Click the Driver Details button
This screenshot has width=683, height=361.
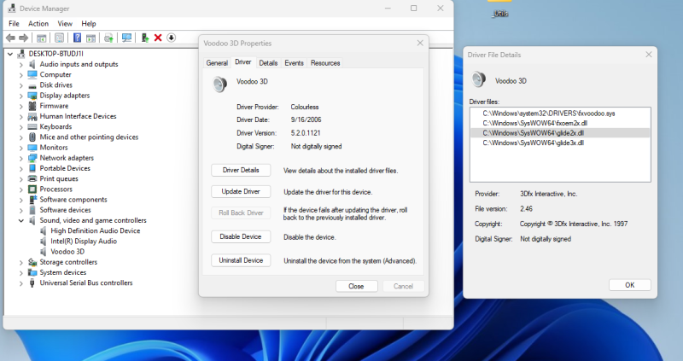coord(241,171)
